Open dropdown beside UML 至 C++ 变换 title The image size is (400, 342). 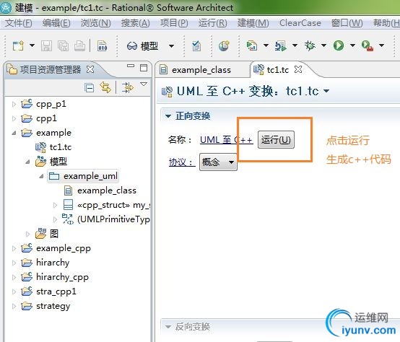[326, 91]
